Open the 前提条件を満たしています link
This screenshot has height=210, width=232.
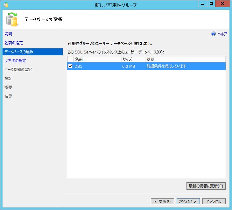(166, 66)
